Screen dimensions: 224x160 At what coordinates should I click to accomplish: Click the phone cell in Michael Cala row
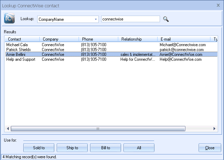[x=94, y=45]
